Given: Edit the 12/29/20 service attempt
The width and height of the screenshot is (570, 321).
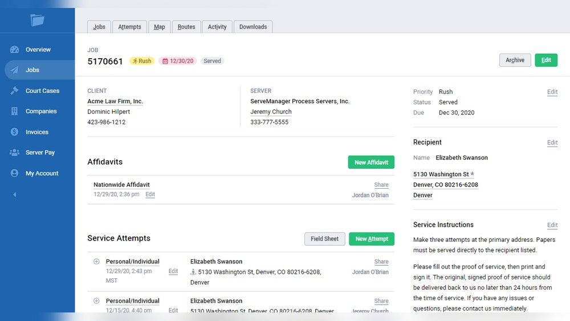Looking at the screenshot, I should click(x=173, y=271).
